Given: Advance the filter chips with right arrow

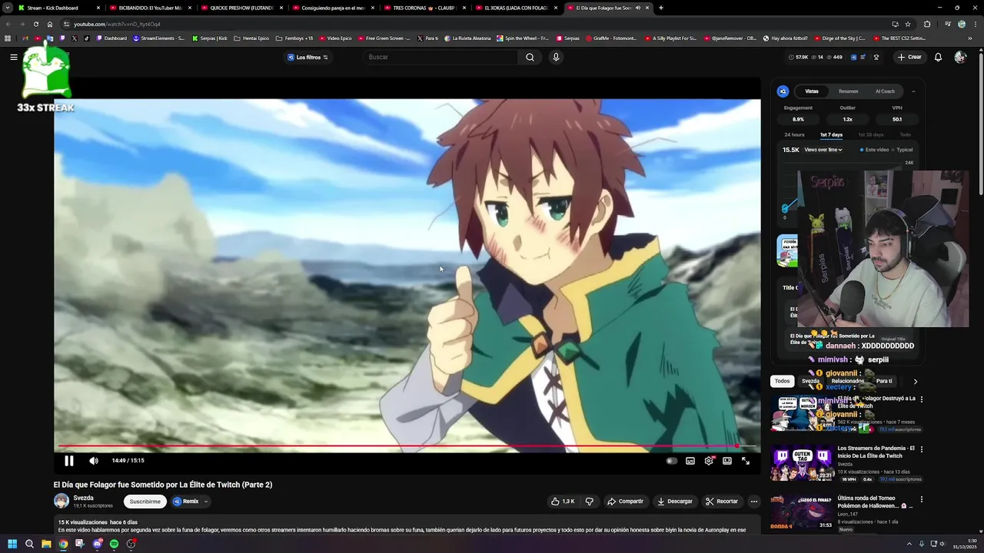Looking at the screenshot, I should [915, 381].
